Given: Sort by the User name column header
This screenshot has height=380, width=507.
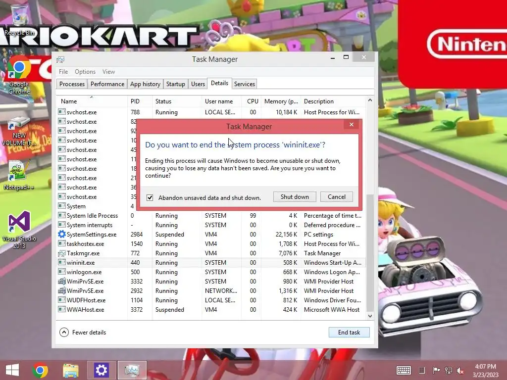Looking at the screenshot, I should point(221,101).
